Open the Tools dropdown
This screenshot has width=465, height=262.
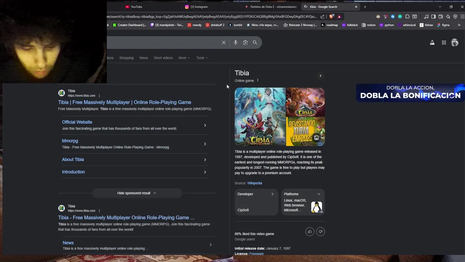(202, 58)
